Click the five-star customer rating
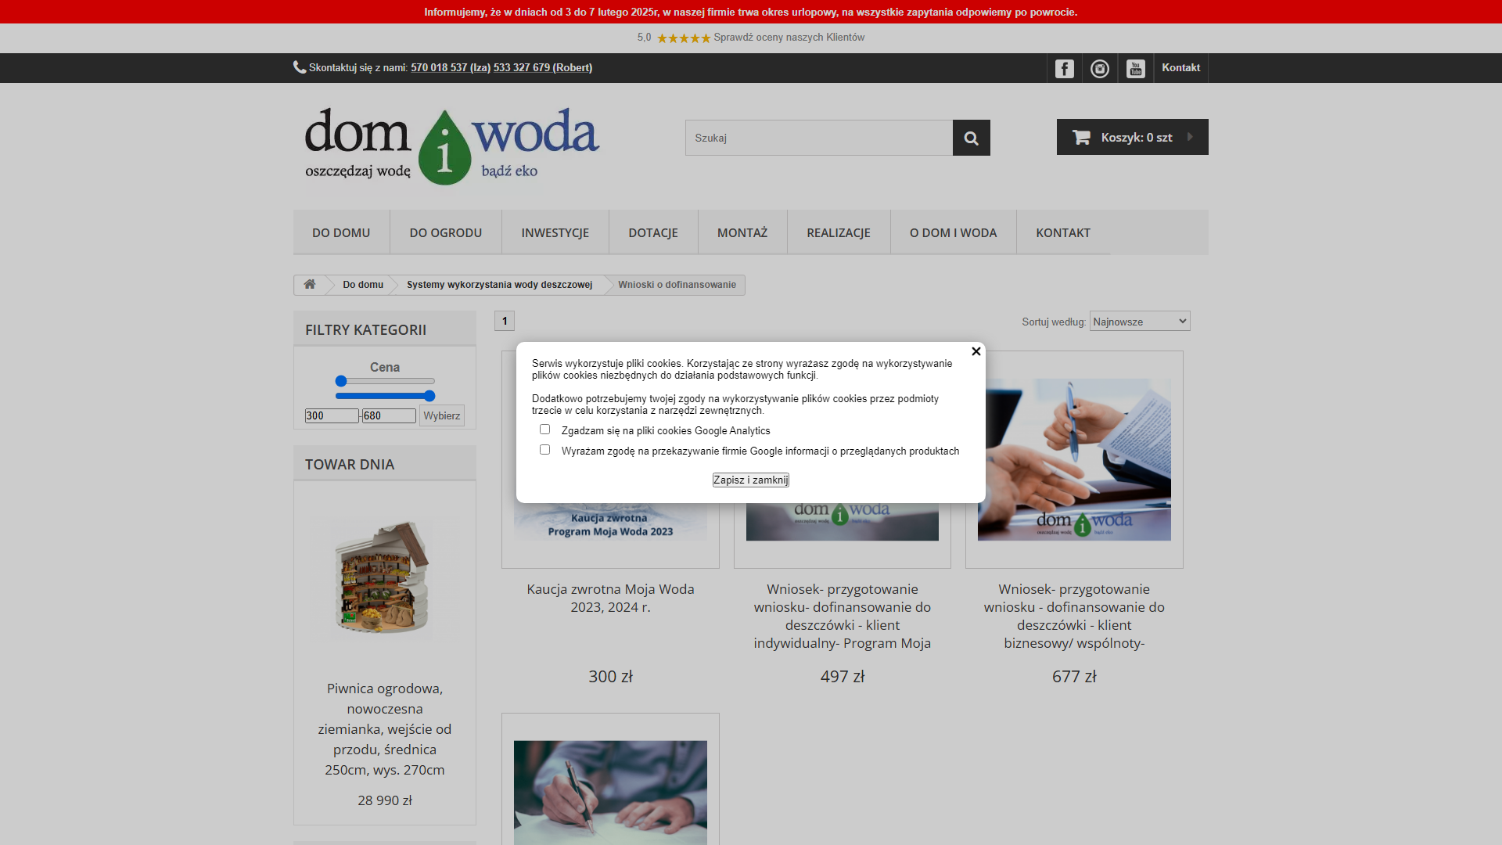 [683, 38]
